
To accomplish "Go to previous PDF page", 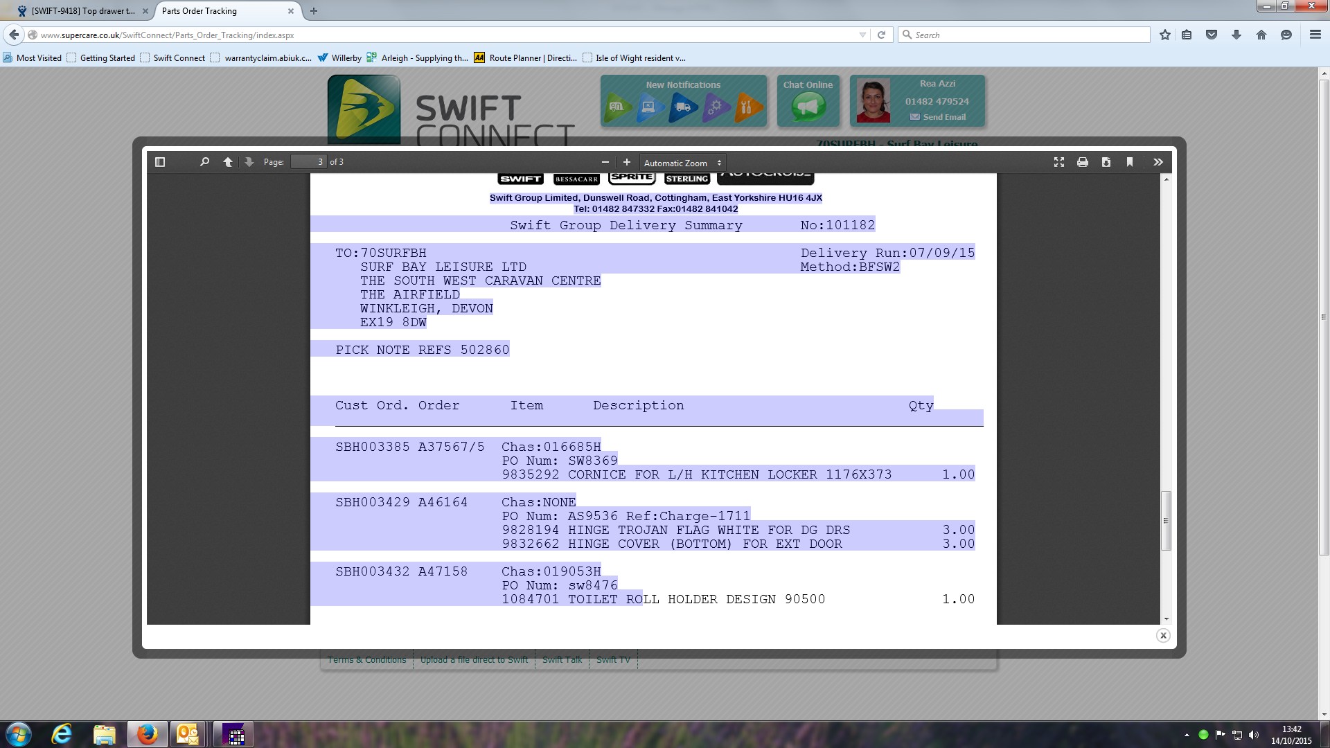I will click(x=227, y=162).
